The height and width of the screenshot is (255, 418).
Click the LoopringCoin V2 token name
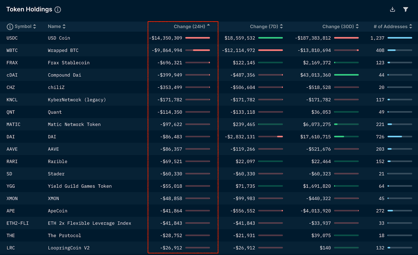[x=69, y=248]
